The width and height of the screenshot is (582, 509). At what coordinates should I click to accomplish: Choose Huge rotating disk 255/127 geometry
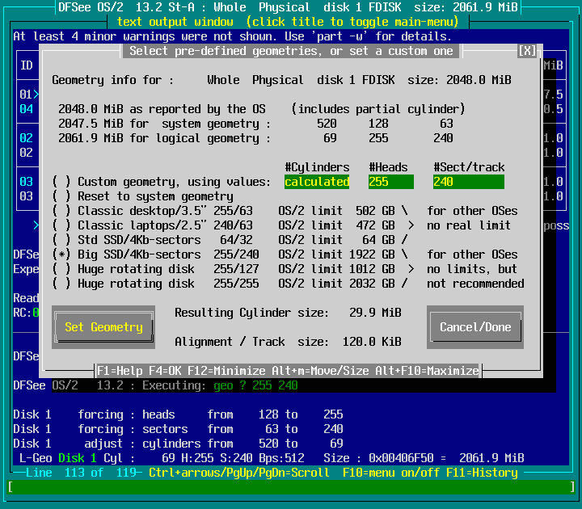point(61,269)
